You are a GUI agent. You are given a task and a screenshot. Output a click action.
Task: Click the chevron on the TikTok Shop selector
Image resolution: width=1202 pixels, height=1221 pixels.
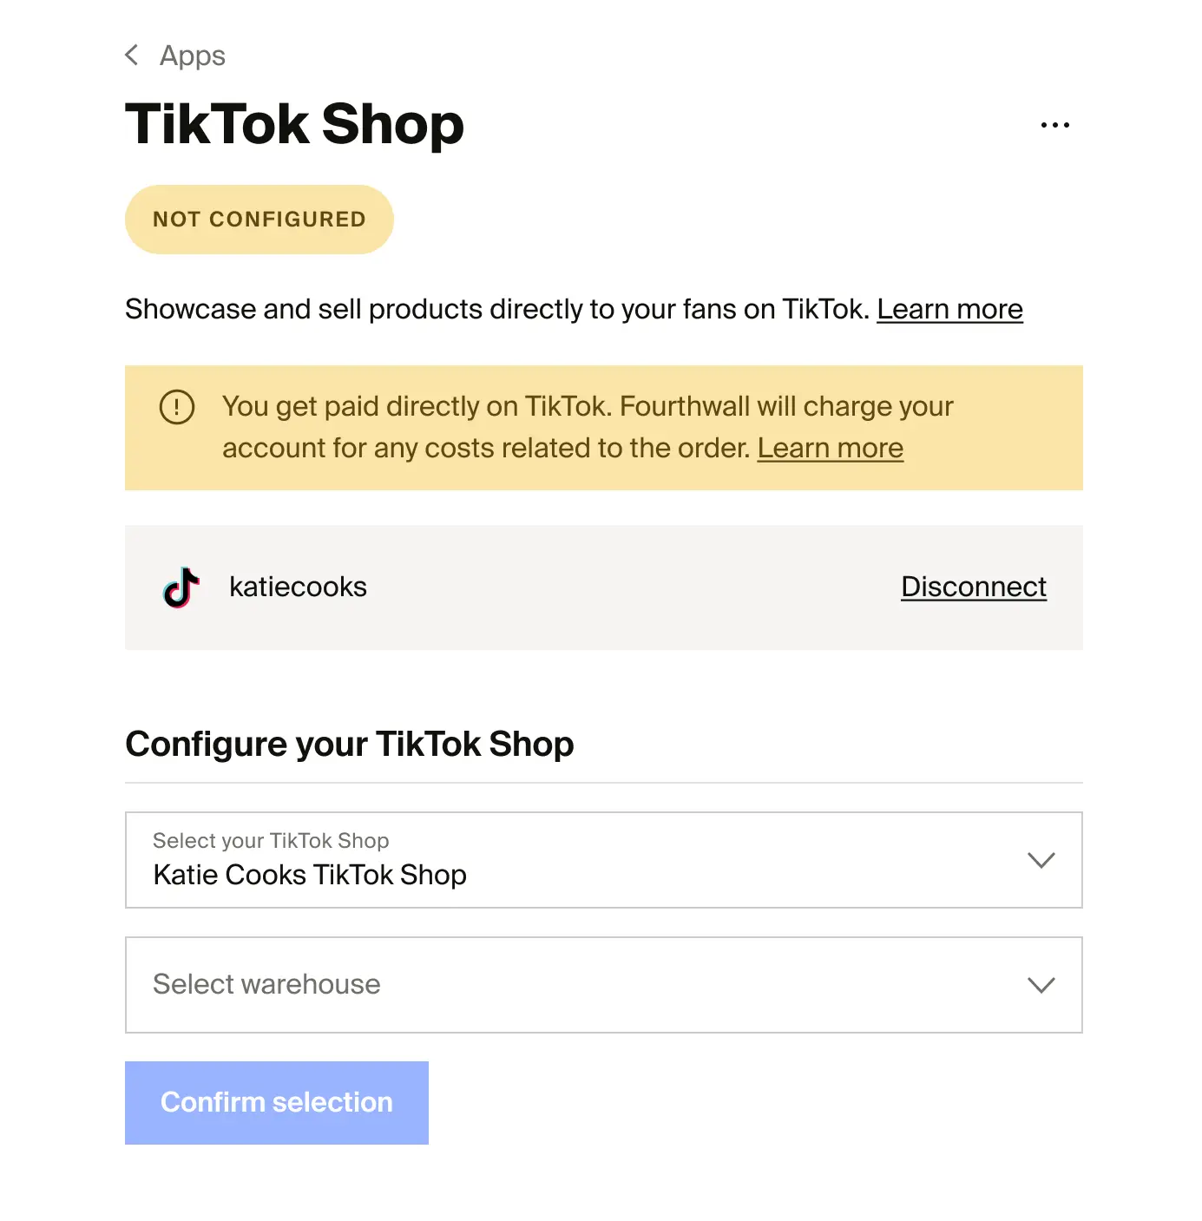pos(1042,860)
